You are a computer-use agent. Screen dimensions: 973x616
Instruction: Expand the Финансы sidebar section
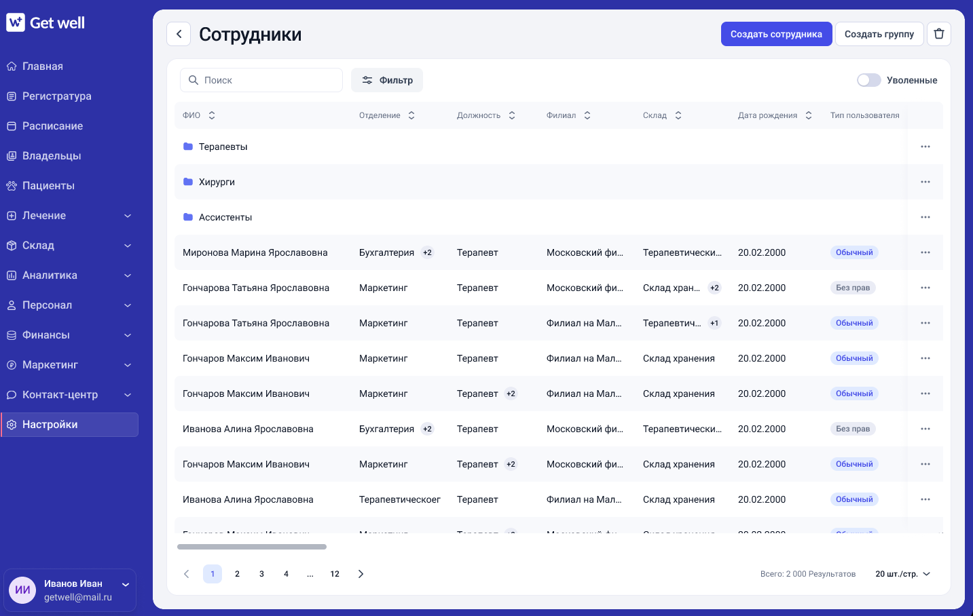128,335
